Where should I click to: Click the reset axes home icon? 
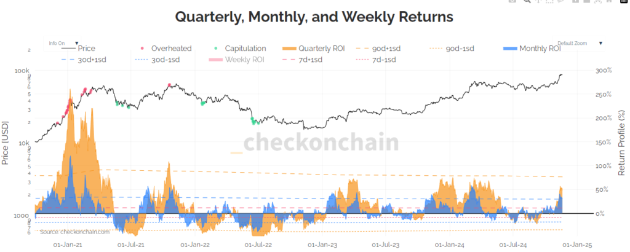click(609, 1)
